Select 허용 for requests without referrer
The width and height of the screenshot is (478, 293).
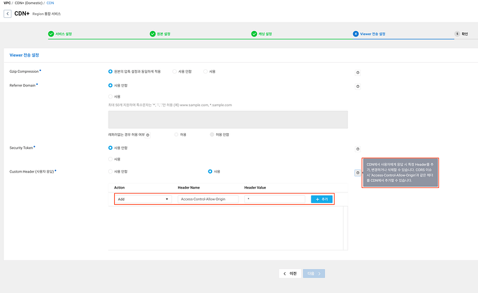[176, 134]
